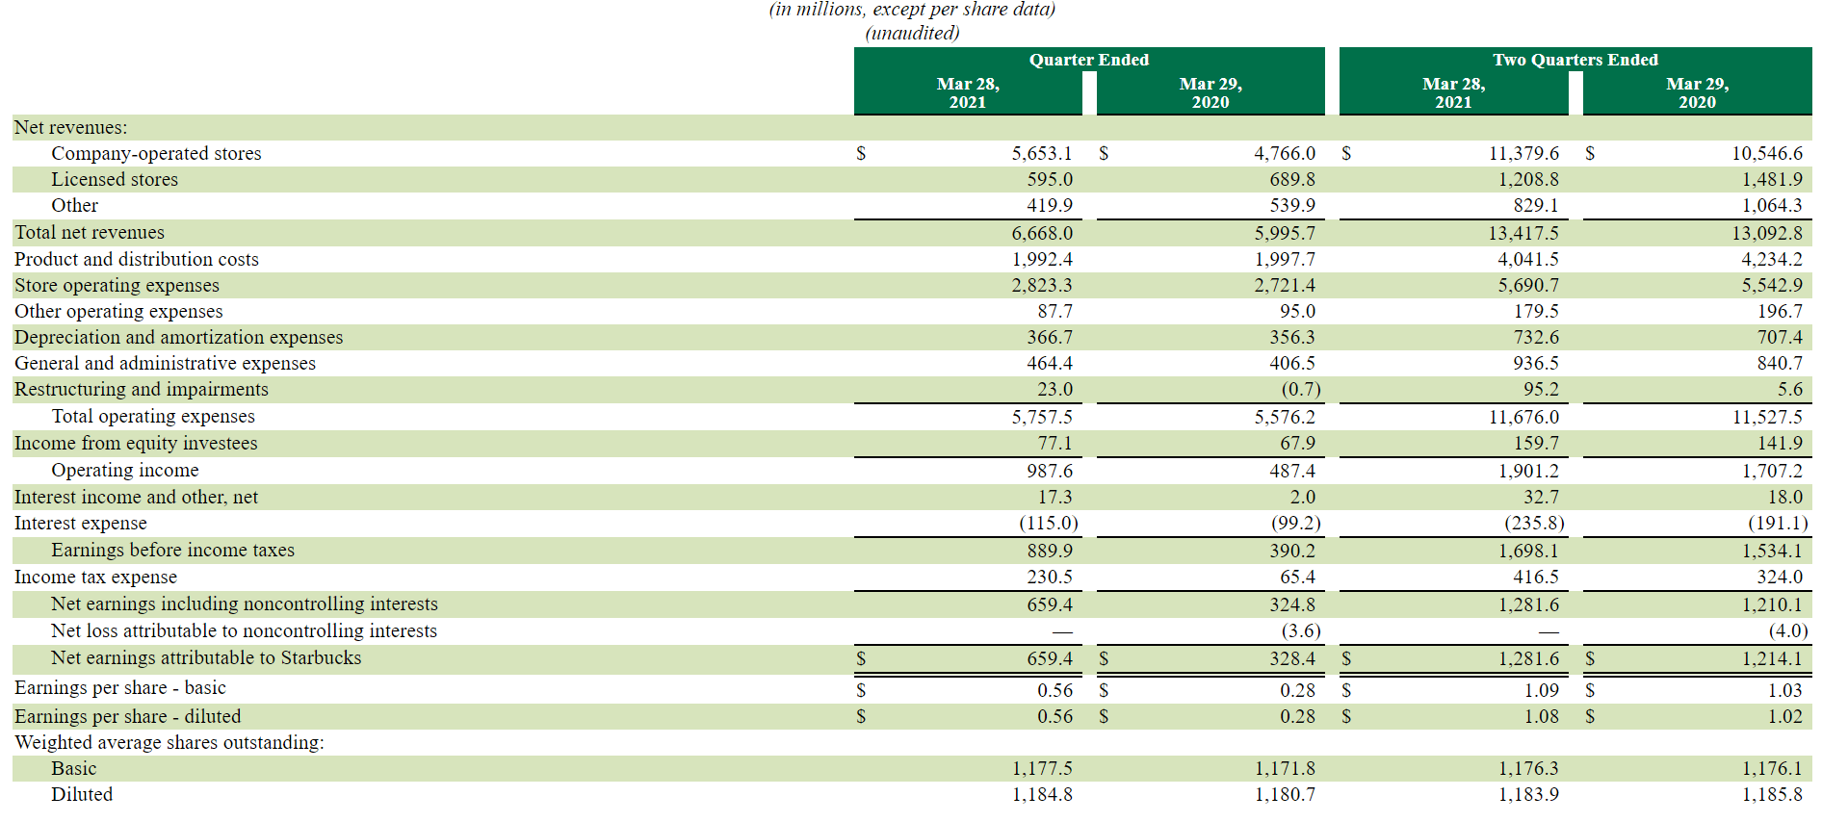Click the 'Interest expense' row label
1822x822 pixels.
coord(81,523)
